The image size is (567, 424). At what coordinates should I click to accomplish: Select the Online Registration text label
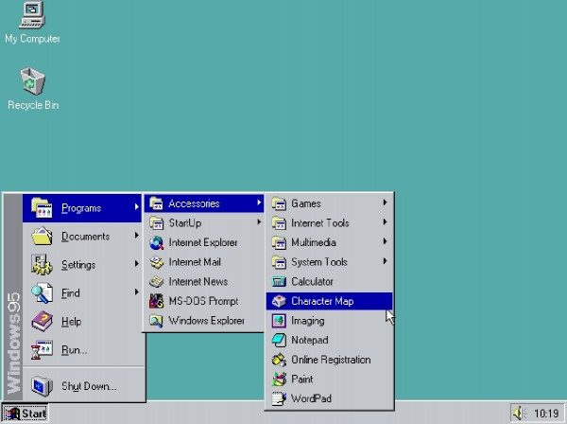pos(331,360)
